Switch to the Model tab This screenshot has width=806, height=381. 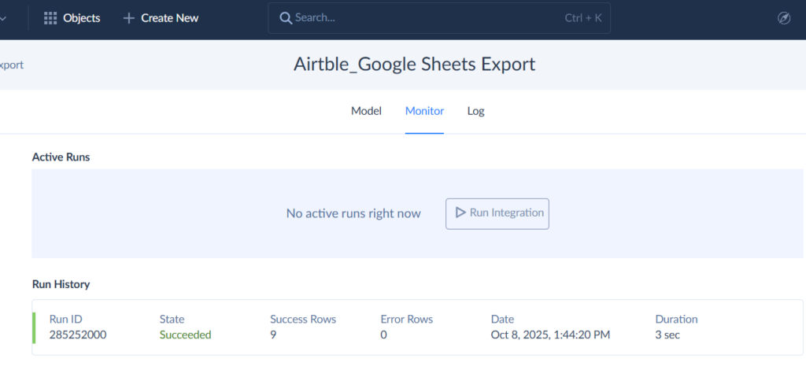tap(366, 111)
